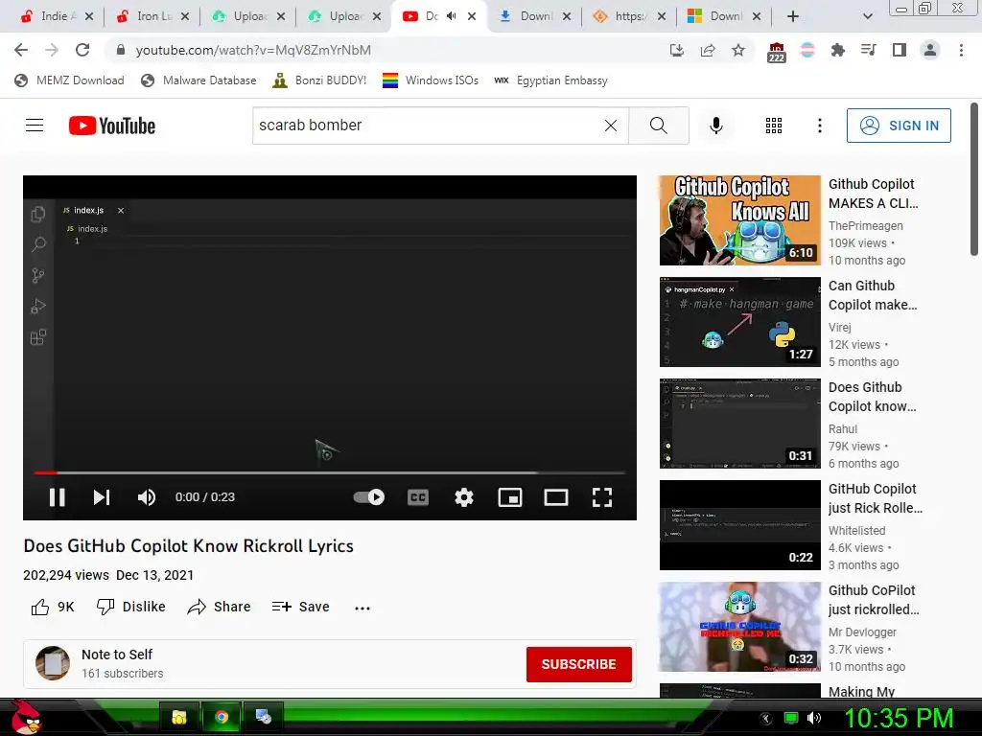Switch to the tab with the Microsoft logo
982x736 pixels.
[x=724, y=16]
